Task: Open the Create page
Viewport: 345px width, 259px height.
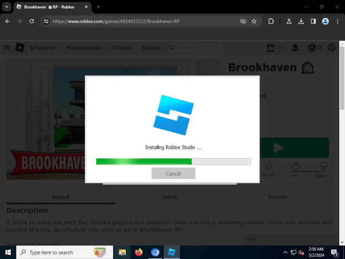Action: tap(122, 48)
